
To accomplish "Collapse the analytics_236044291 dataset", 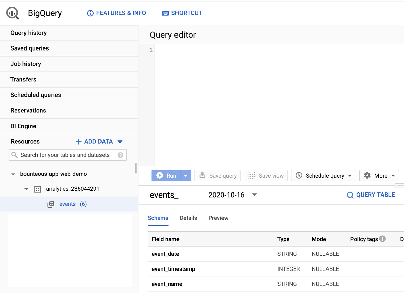I will (x=26, y=189).
